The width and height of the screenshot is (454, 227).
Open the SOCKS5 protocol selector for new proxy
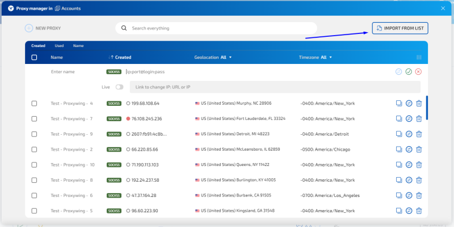(x=113, y=72)
